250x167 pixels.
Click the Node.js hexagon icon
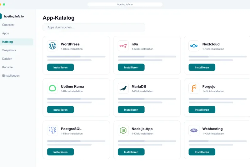click(123, 130)
